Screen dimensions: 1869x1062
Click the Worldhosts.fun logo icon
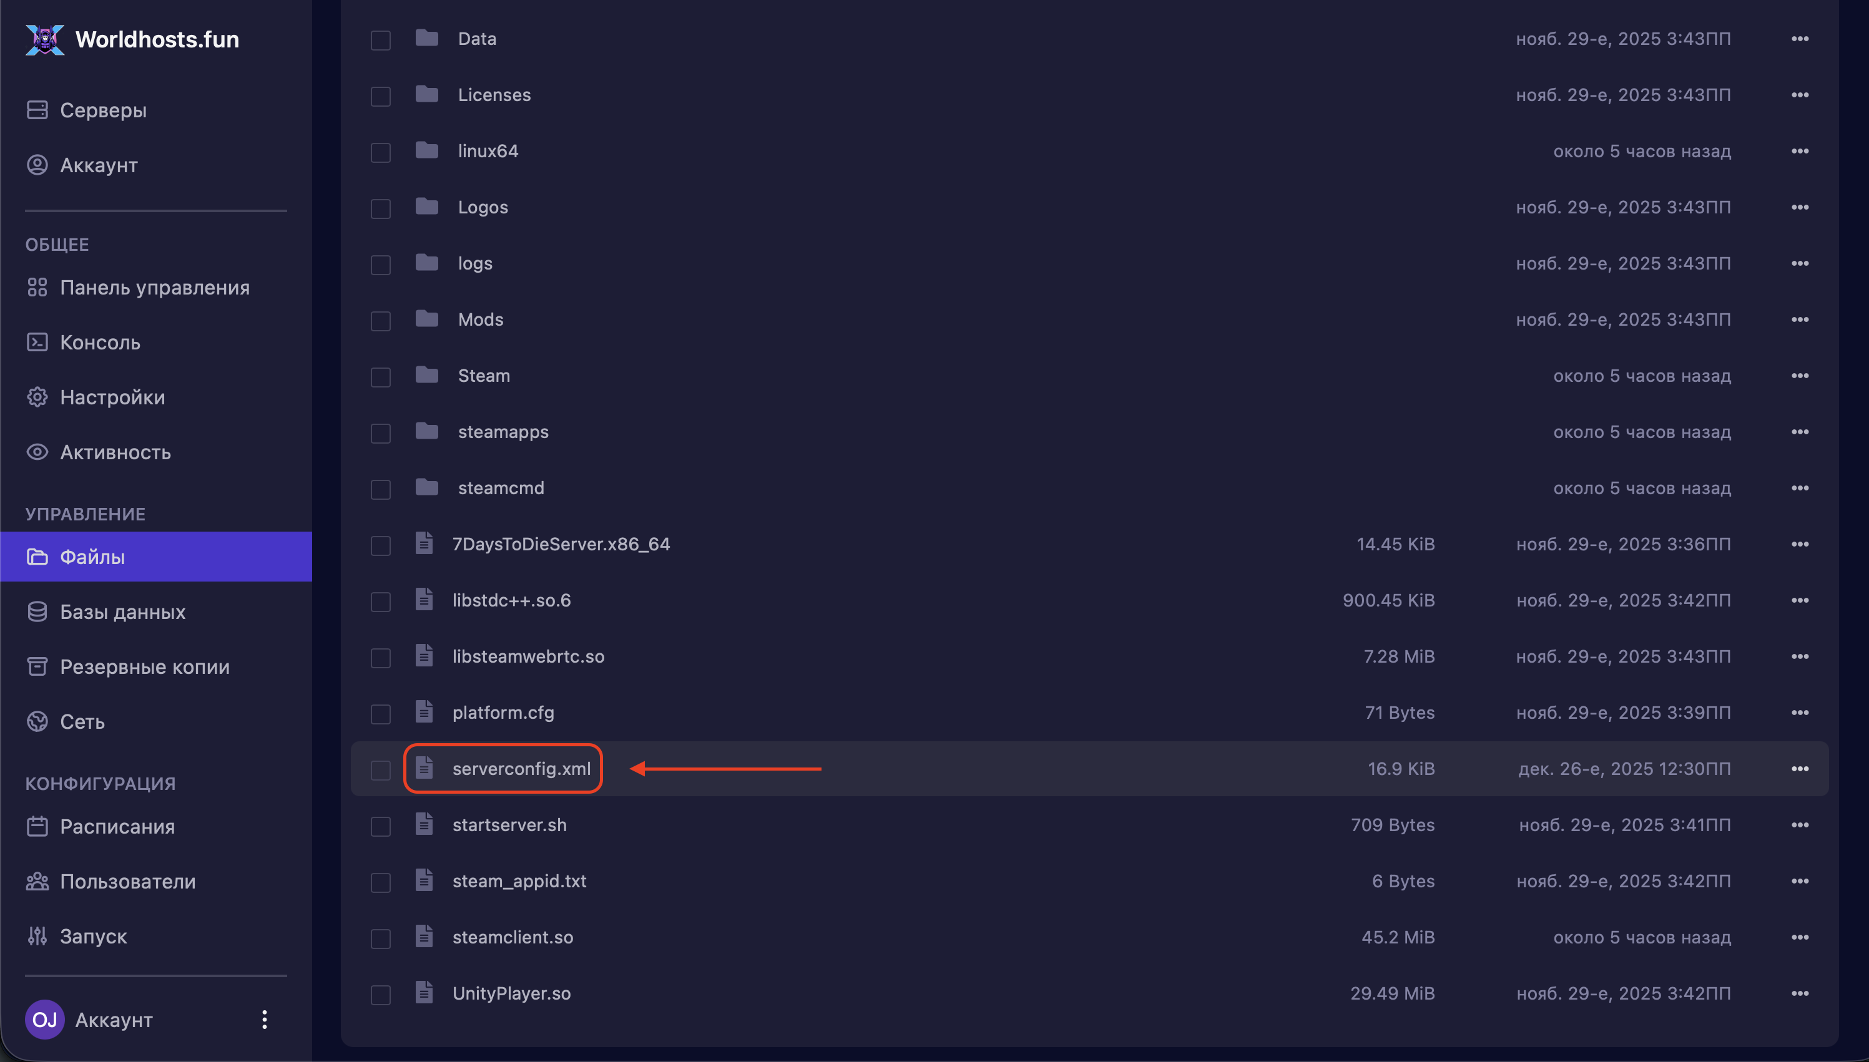tap(44, 39)
